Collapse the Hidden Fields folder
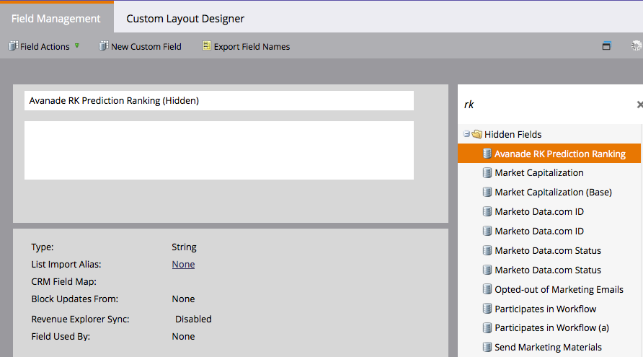The image size is (643, 357). (x=466, y=134)
